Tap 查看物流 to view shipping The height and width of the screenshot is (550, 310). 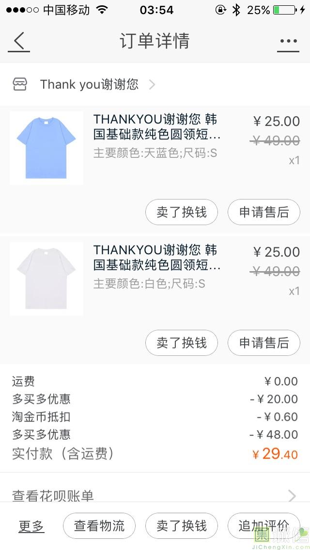(99, 526)
